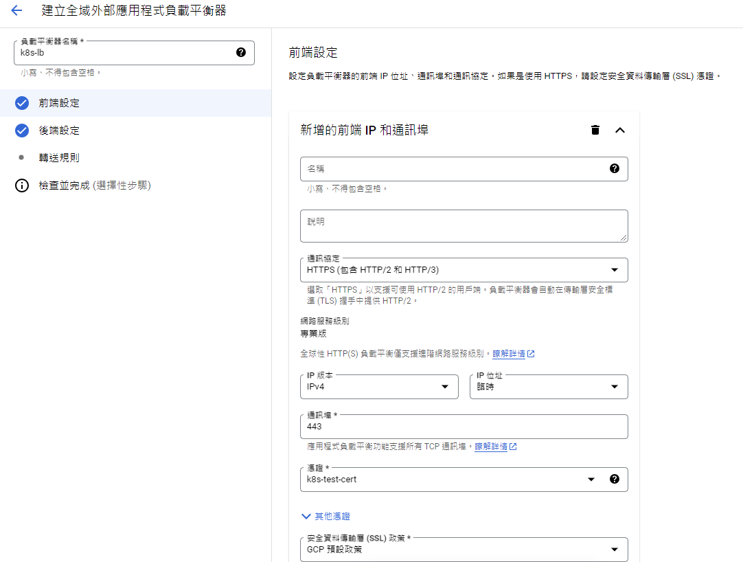Open the 通訊協定 HTTPS dropdown
The width and height of the screenshot is (743, 562).
tap(464, 270)
